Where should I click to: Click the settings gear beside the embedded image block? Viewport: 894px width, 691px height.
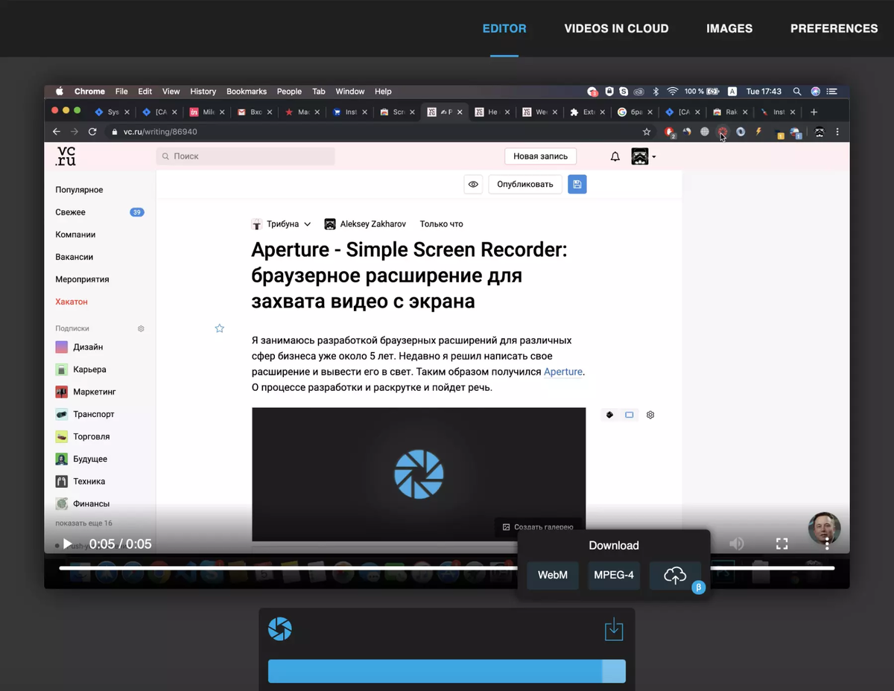tap(650, 415)
